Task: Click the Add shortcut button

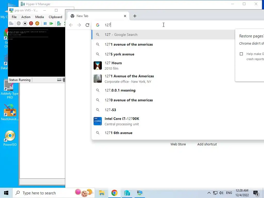Action: click(207, 144)
